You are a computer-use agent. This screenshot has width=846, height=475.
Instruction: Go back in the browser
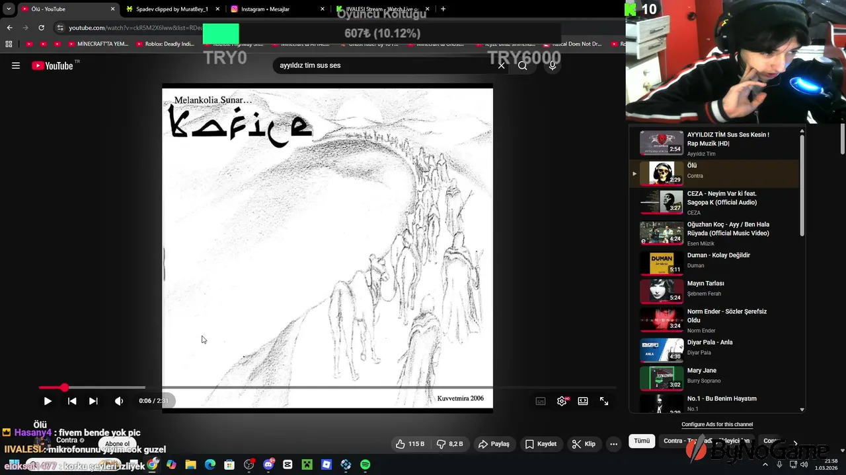click(x=9, y=28)
